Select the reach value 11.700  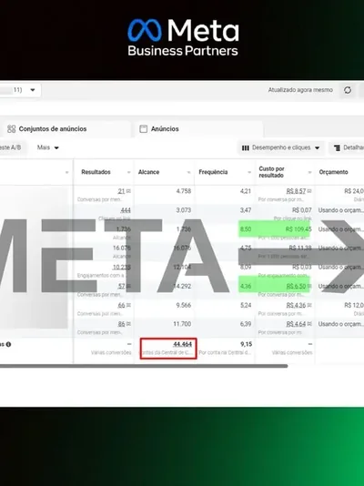[x=182, y=324]
